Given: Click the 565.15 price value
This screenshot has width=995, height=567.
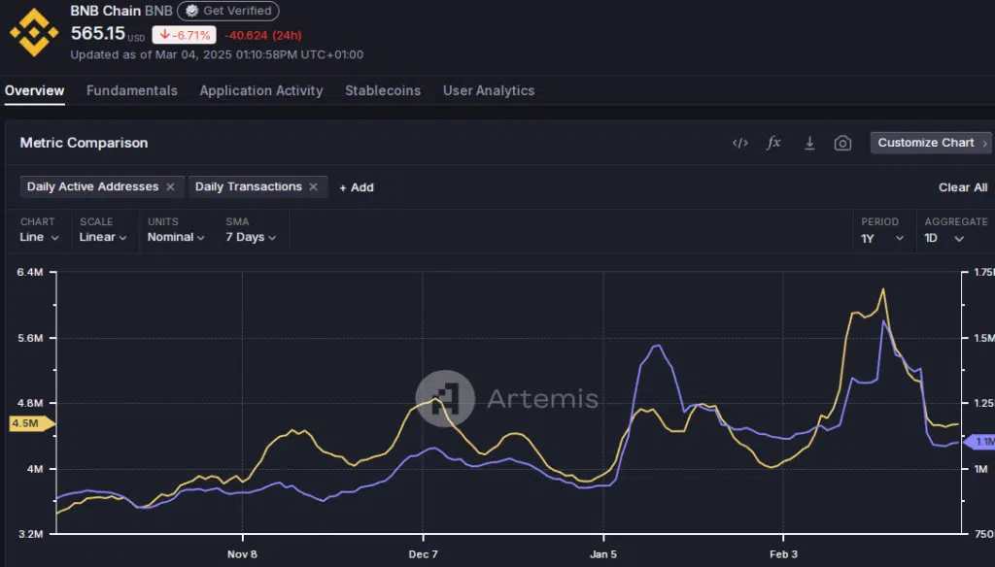Looking at the screenshot, I should tap(98, 33).
